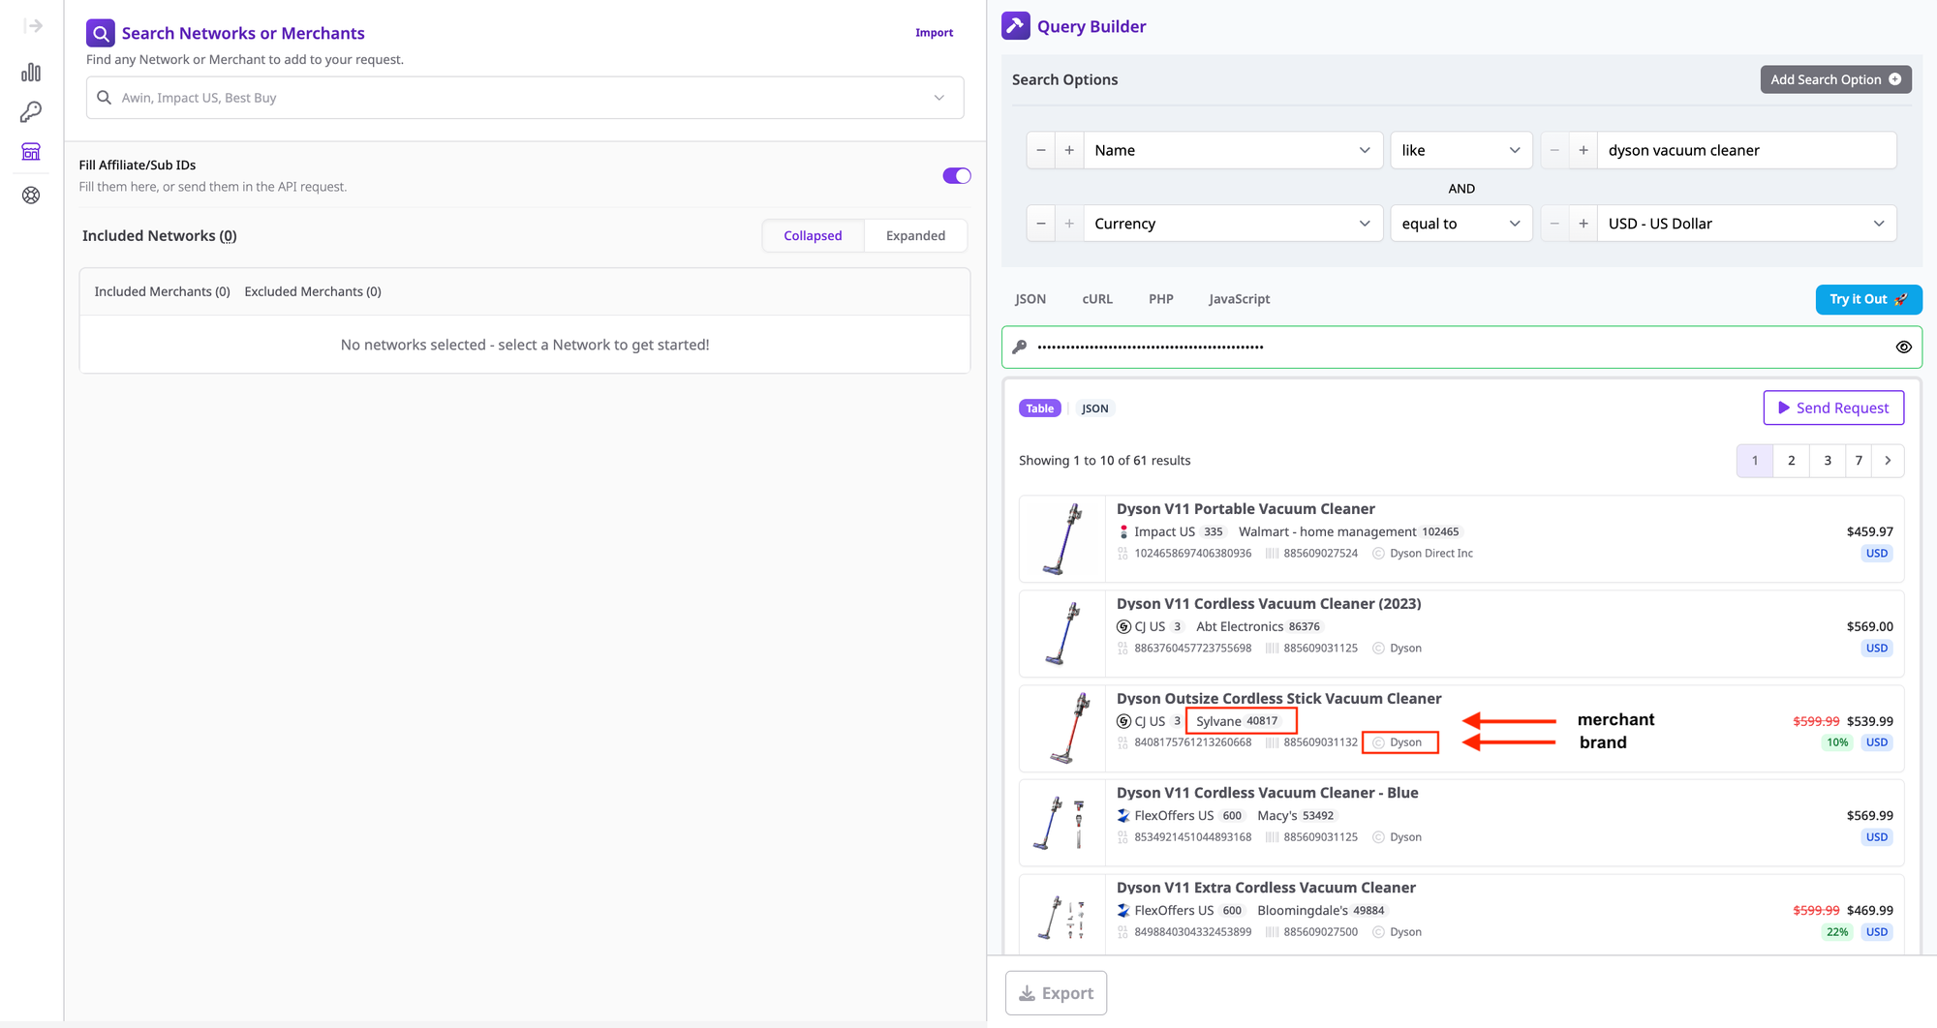
Task: Click the Dyson Direct Inc brand label
Action: pos(1423,554)
